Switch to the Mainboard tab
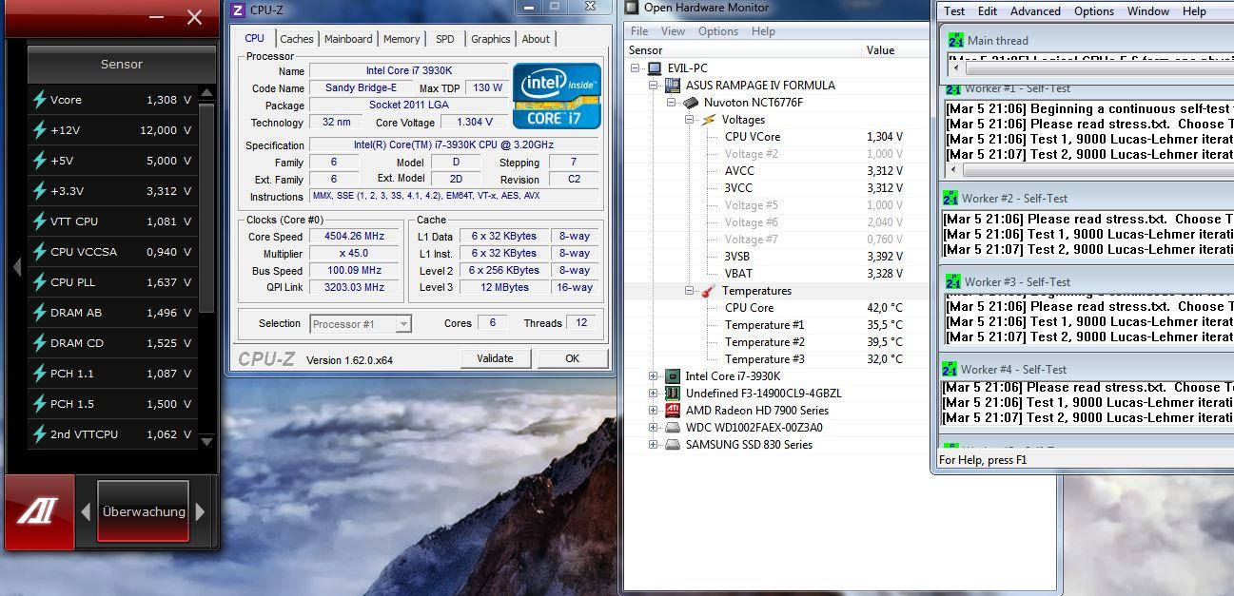 [348, 39]
